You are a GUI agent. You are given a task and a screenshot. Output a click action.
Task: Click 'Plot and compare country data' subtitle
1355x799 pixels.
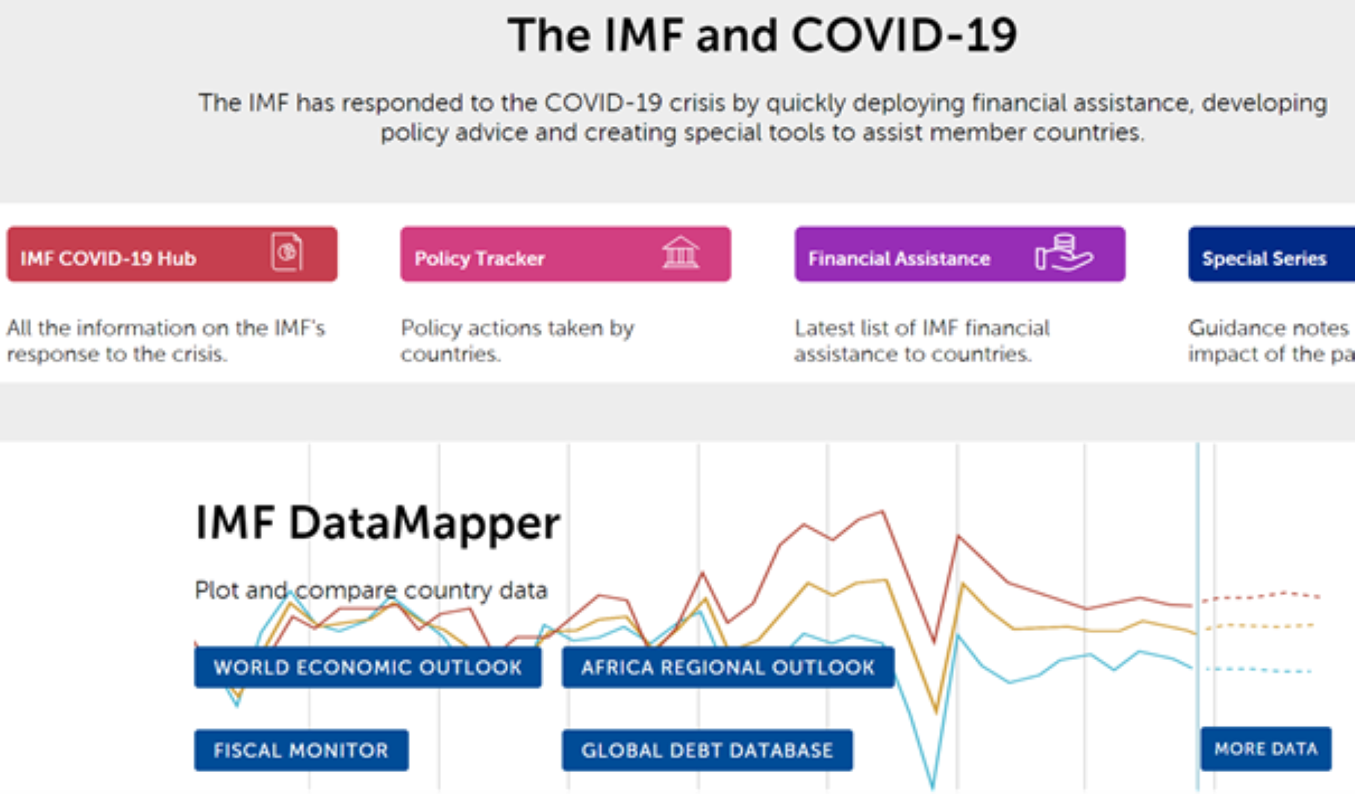(x=371, y=590)
